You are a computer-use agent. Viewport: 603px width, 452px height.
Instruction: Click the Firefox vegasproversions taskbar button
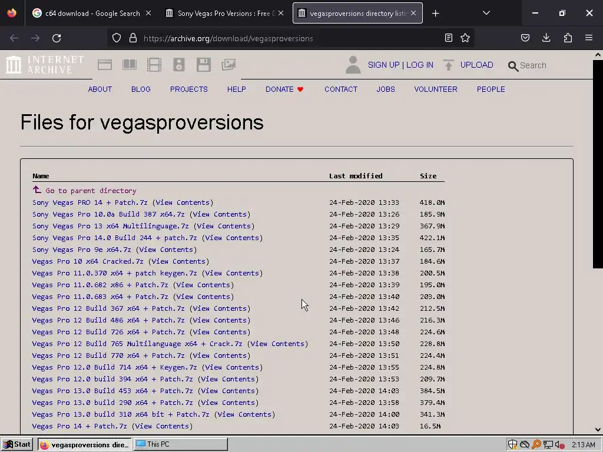point(85,445)
